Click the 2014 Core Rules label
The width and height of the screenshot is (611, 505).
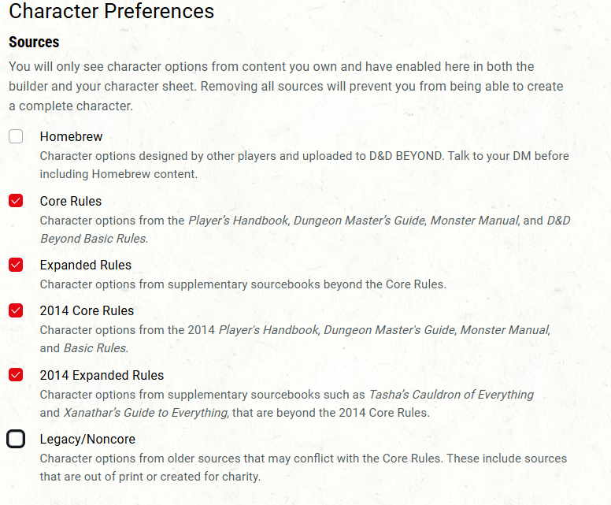click(x=87, y=310)
